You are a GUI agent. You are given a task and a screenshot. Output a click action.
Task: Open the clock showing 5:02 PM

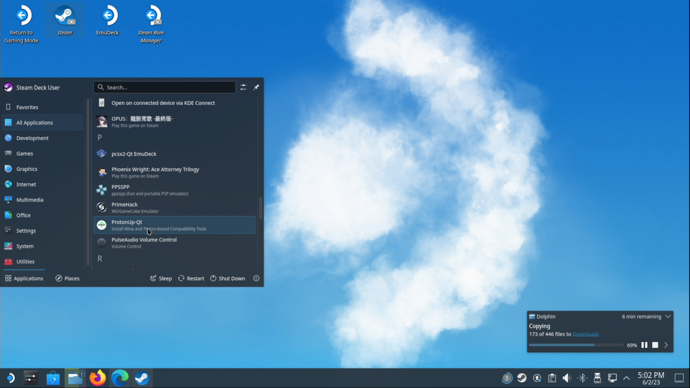[651, 378]
